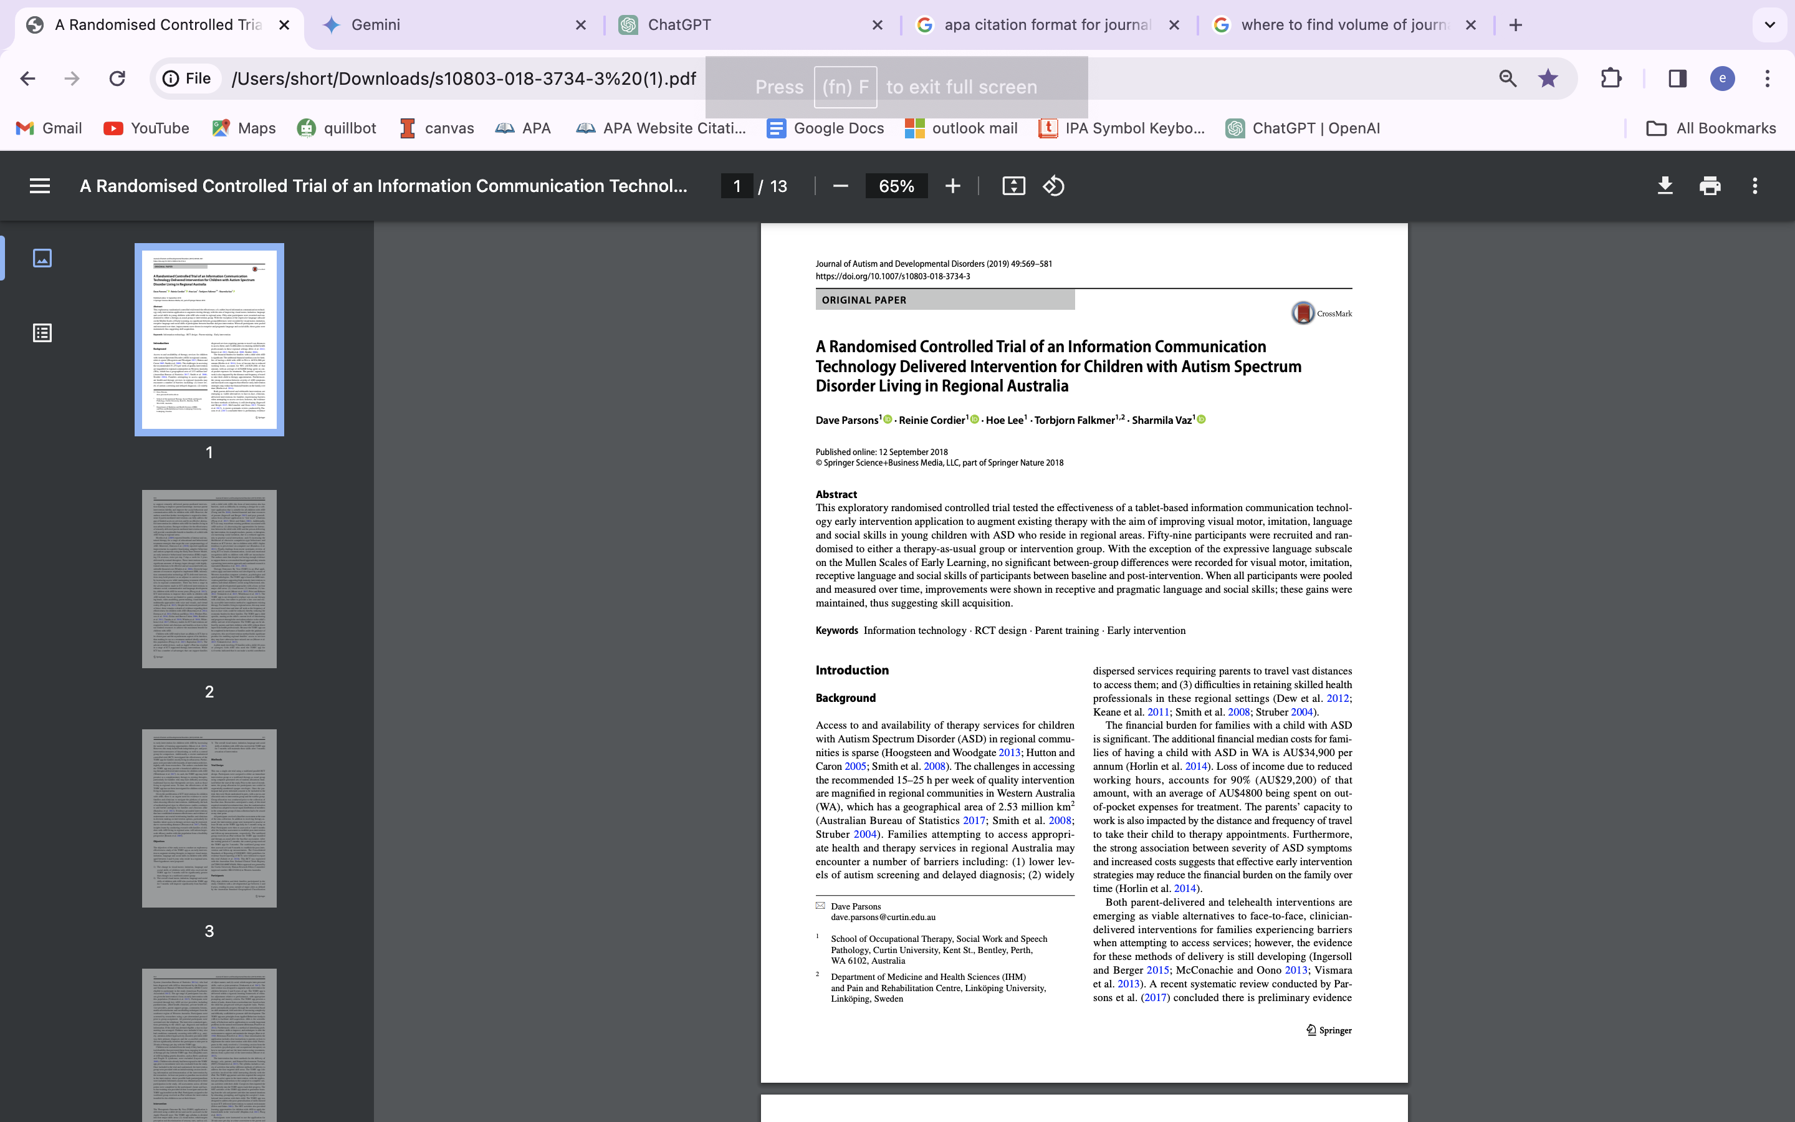Toggle the PDF sidebar menu icon

point(40,186)
